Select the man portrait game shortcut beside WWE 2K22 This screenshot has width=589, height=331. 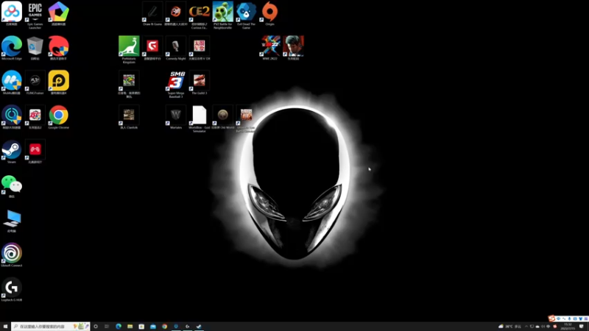[x=293, y=48]
